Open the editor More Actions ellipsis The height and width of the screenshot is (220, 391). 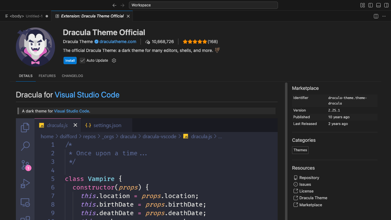tap(384, 16)
